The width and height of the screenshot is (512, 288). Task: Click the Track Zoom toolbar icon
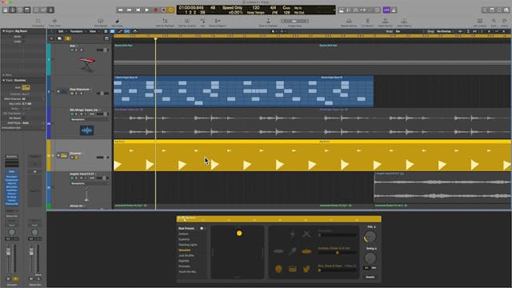coord(54,22)
